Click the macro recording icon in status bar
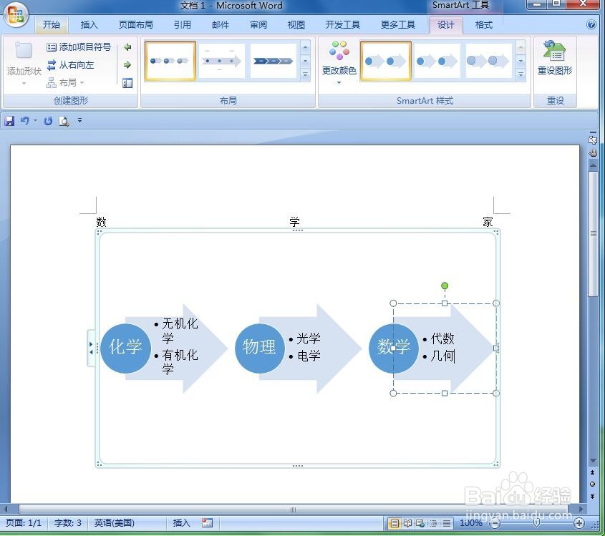The height and width of the screenshot is (536, 605). (207, 523)
